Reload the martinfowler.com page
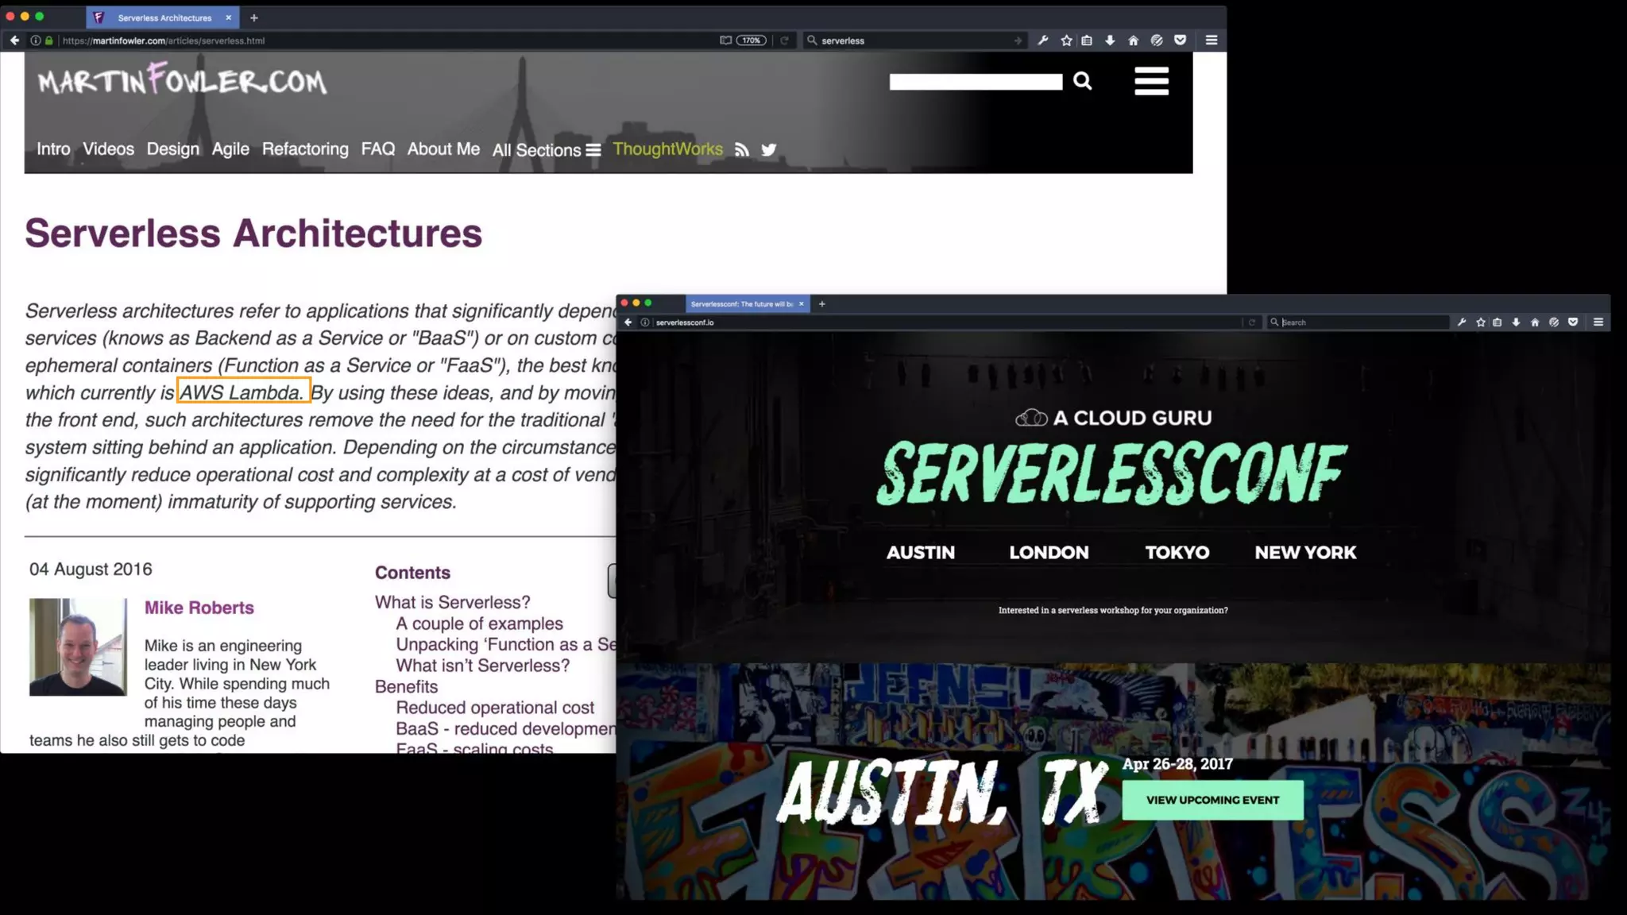 tap(784, 41)
